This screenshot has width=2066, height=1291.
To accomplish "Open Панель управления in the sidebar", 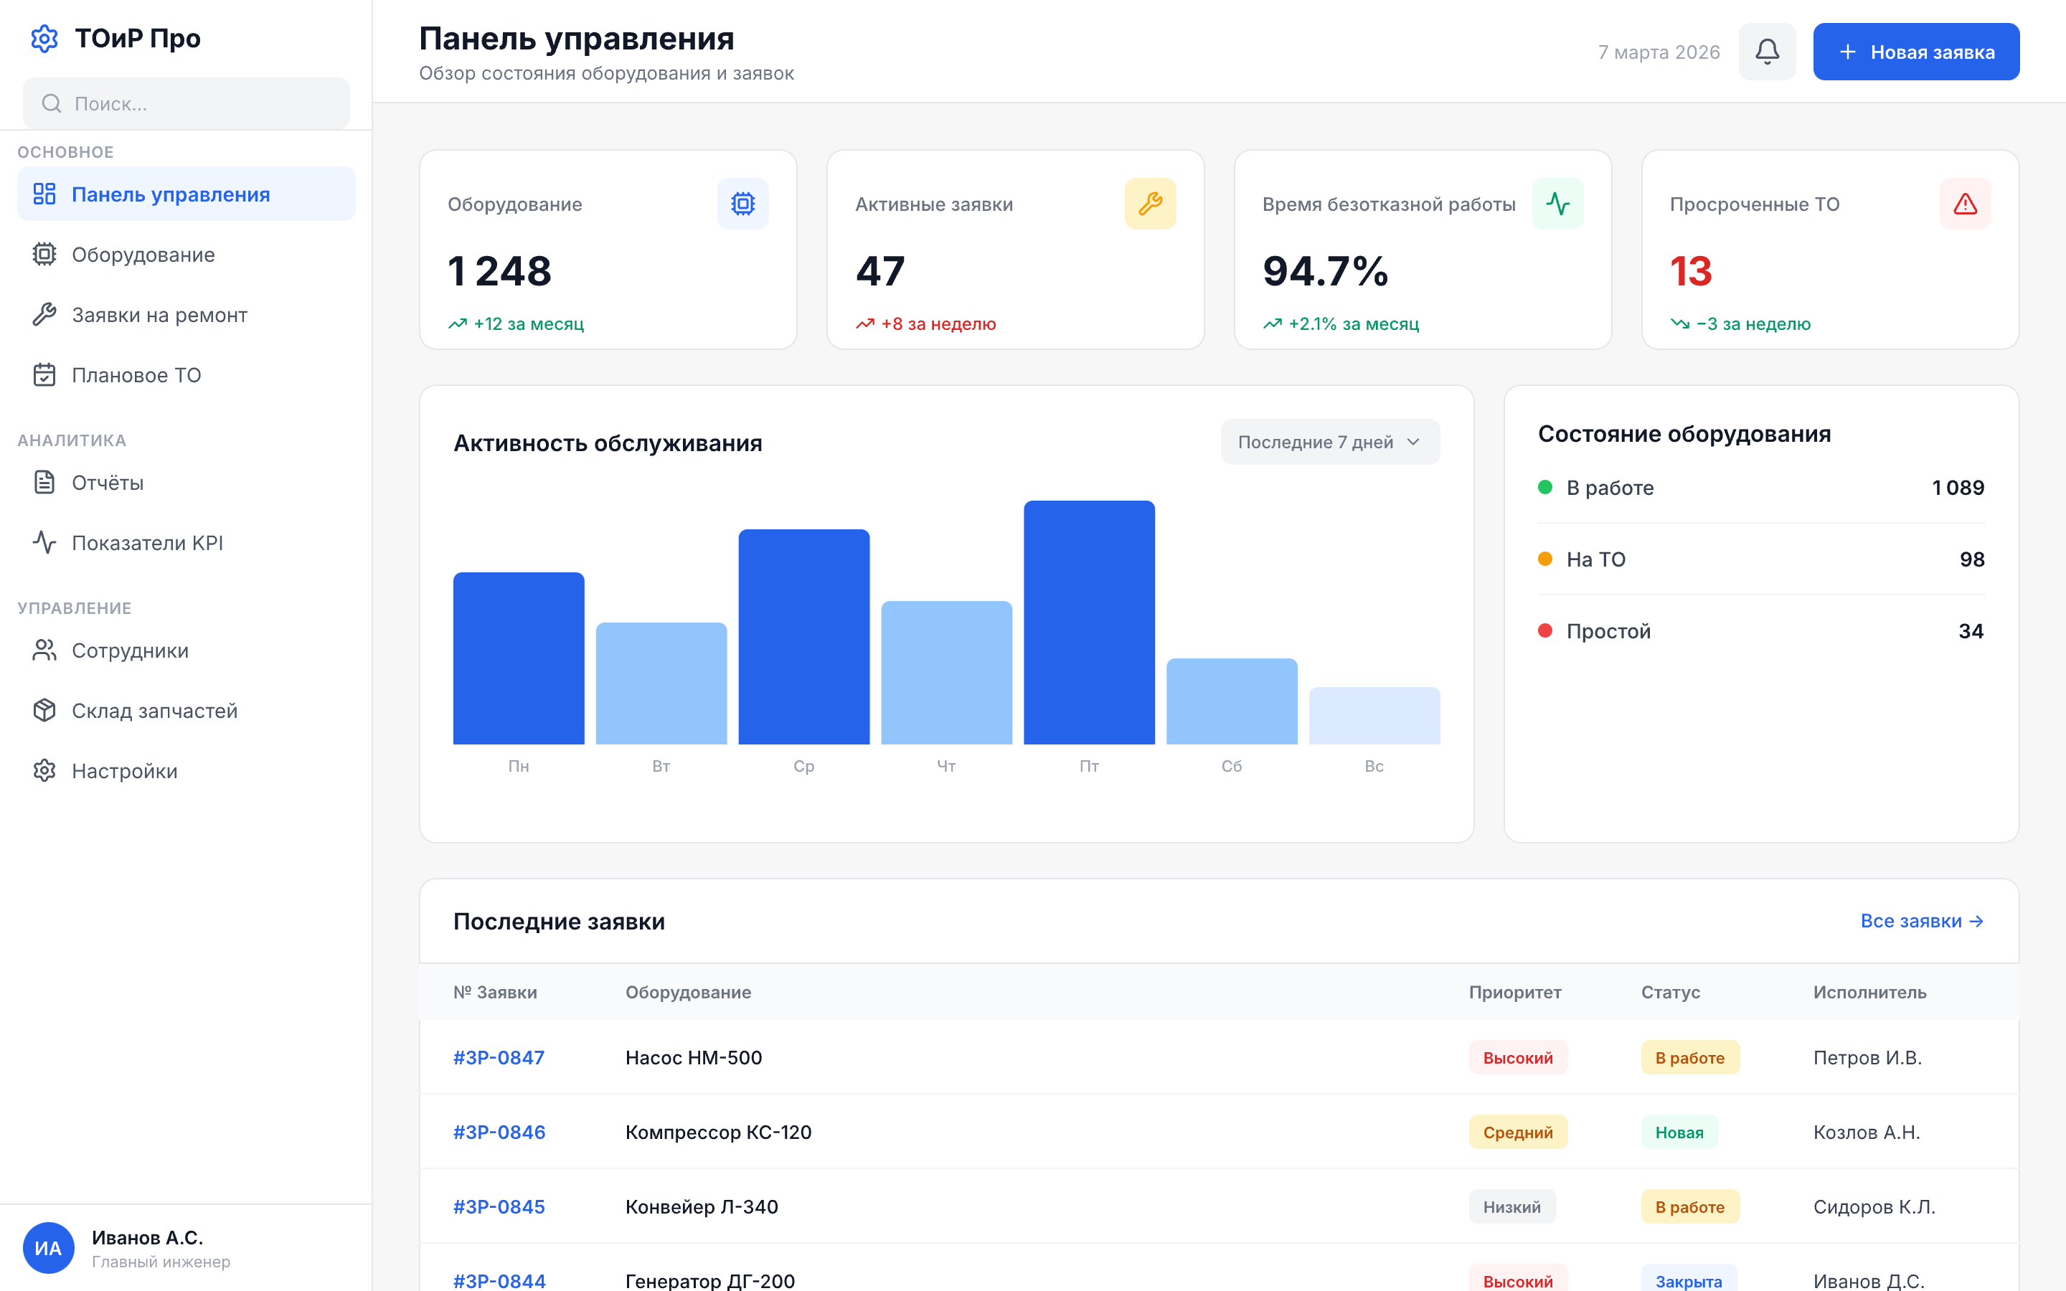I will click(x=186, y=194).
